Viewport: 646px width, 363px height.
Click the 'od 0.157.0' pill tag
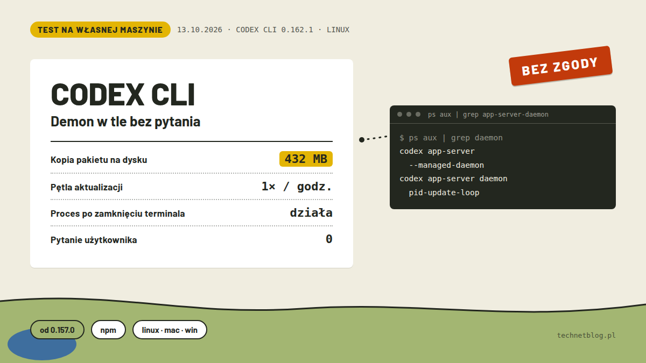tap(57, 330)
